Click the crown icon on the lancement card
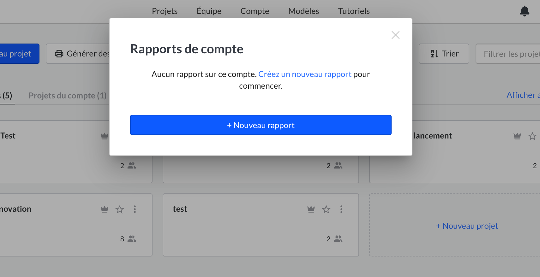540x277 pixels. [x=517, y=136]
